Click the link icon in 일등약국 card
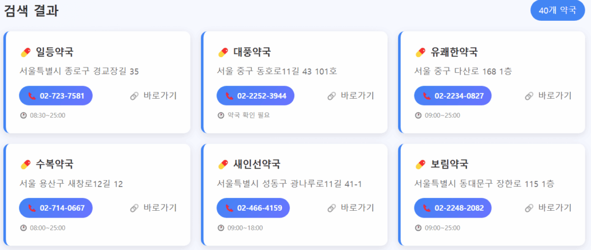The image size is (591, 250). point(134,96)
